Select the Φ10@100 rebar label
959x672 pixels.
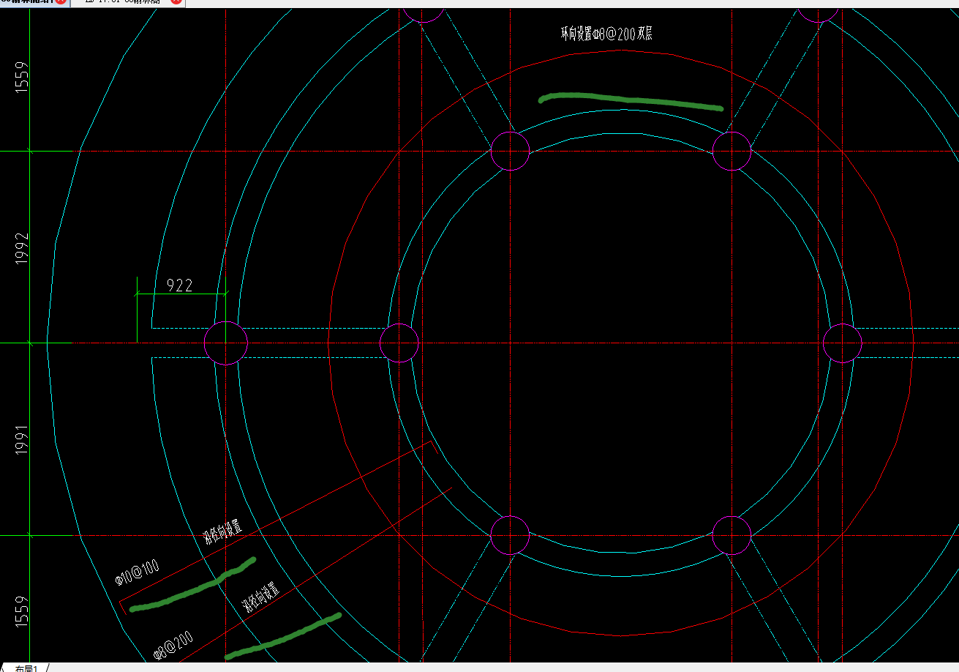tap(138, 573)
